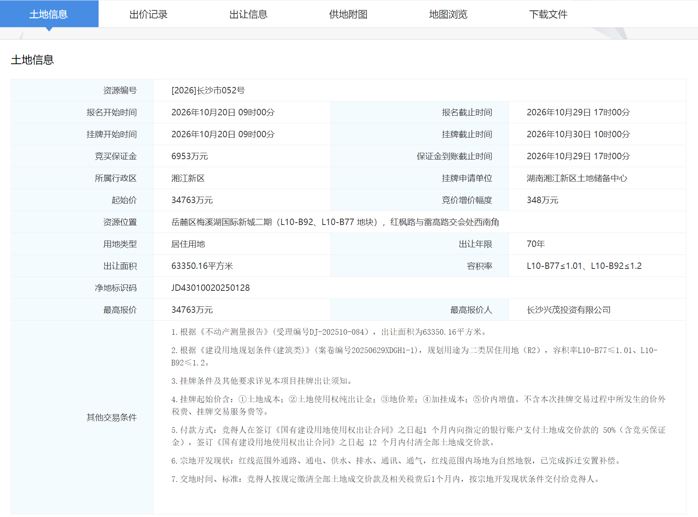Screen dimensions: 698x517
Task: Click the 容积率 label
Action: coord(479,266)
